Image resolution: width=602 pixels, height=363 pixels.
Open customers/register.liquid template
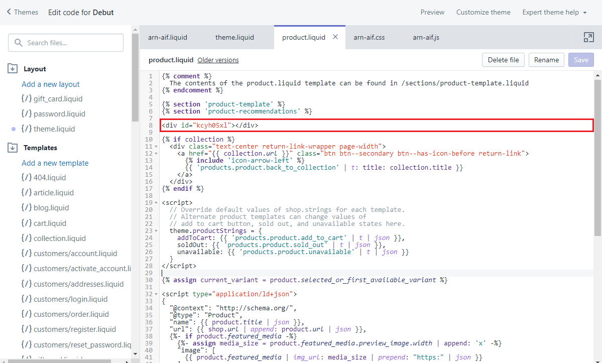coord(74,329)
